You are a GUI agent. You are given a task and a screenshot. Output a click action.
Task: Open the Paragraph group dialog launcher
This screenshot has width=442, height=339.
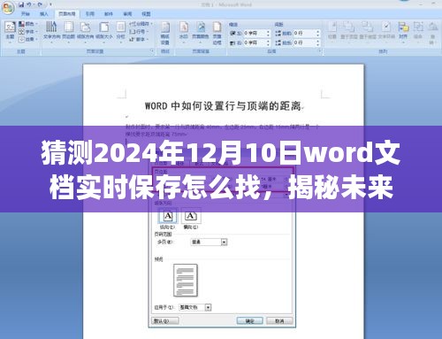pos(319,51)
